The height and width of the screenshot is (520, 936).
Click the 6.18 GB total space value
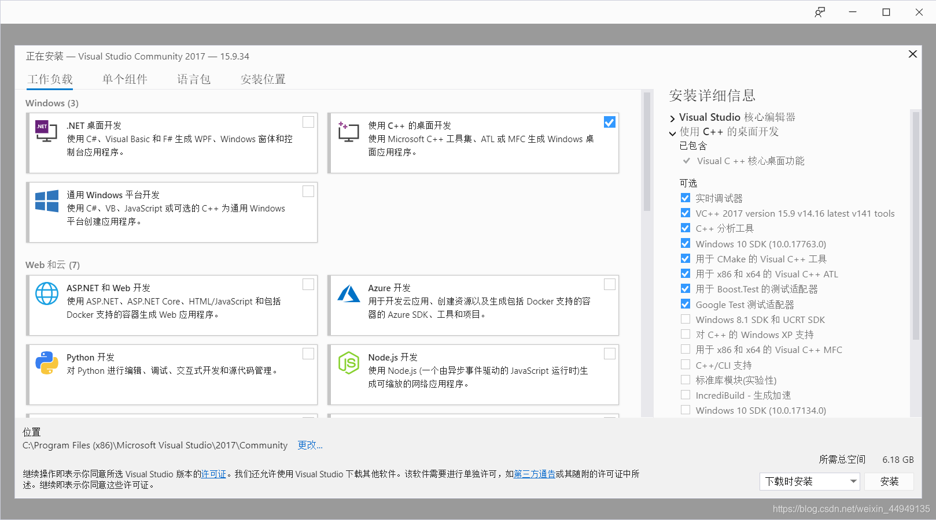[898, 459]
